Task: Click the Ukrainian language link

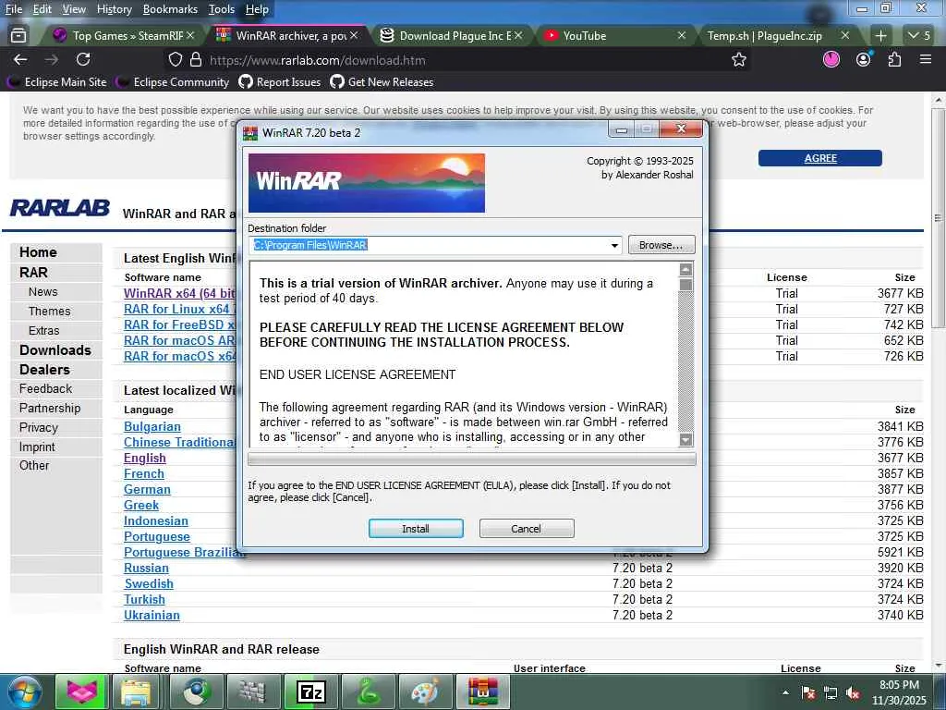Action: [152, 615]
